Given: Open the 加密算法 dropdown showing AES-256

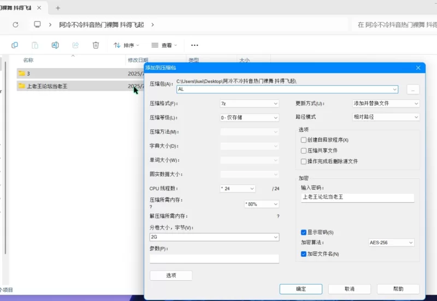Looking at the screenshot, I should (x=391, y=243).
